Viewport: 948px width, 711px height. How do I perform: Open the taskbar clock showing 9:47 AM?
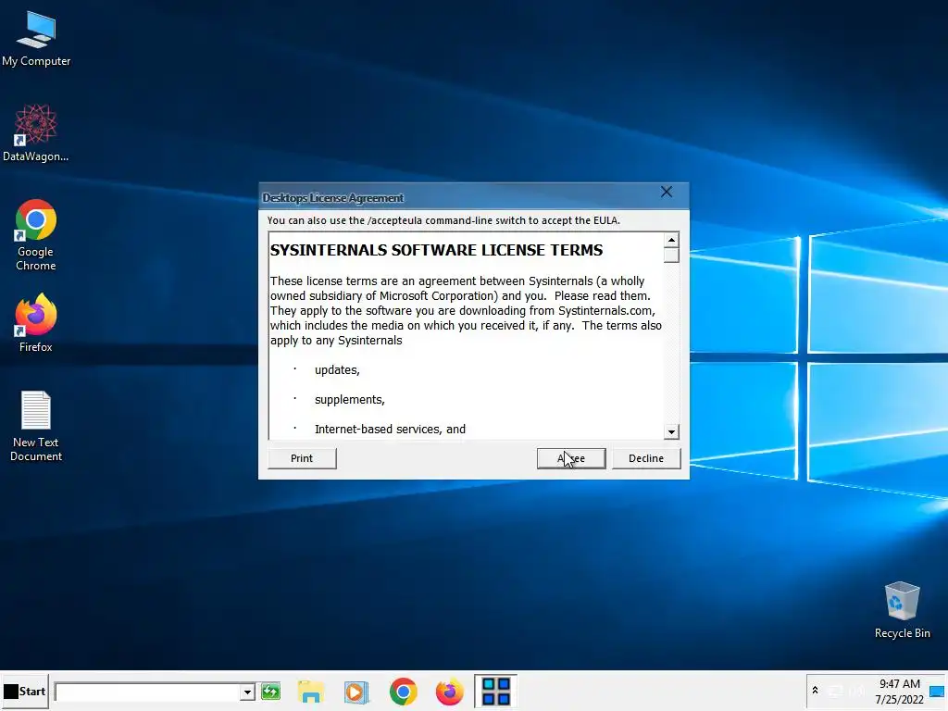900,691
